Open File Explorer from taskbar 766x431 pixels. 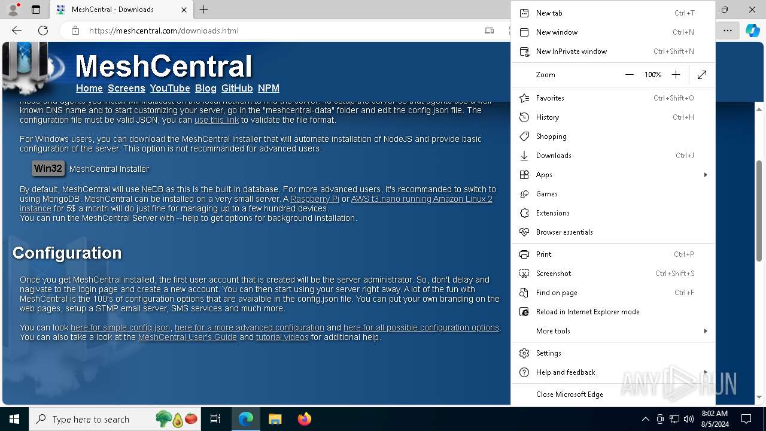click(x=275, y=419)
